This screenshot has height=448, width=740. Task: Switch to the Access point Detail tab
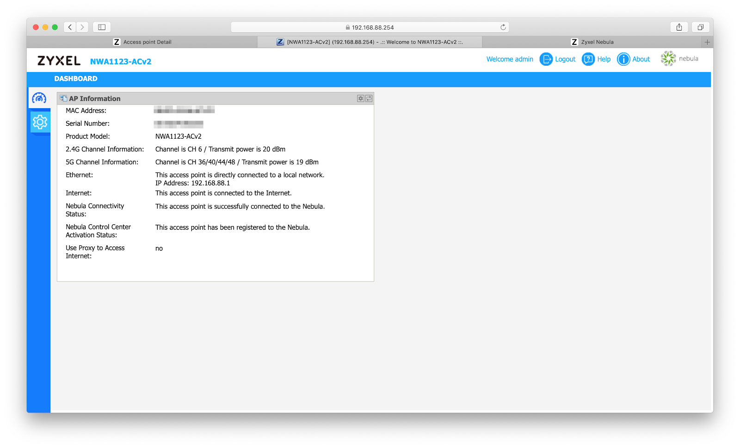[142, 42]
